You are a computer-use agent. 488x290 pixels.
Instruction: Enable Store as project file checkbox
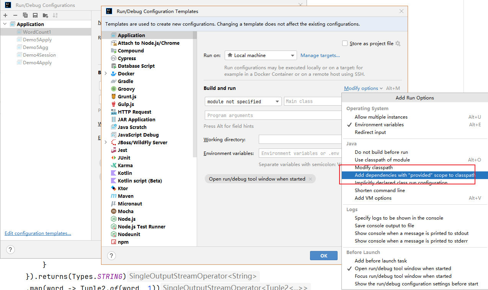(x=345, y=44)
